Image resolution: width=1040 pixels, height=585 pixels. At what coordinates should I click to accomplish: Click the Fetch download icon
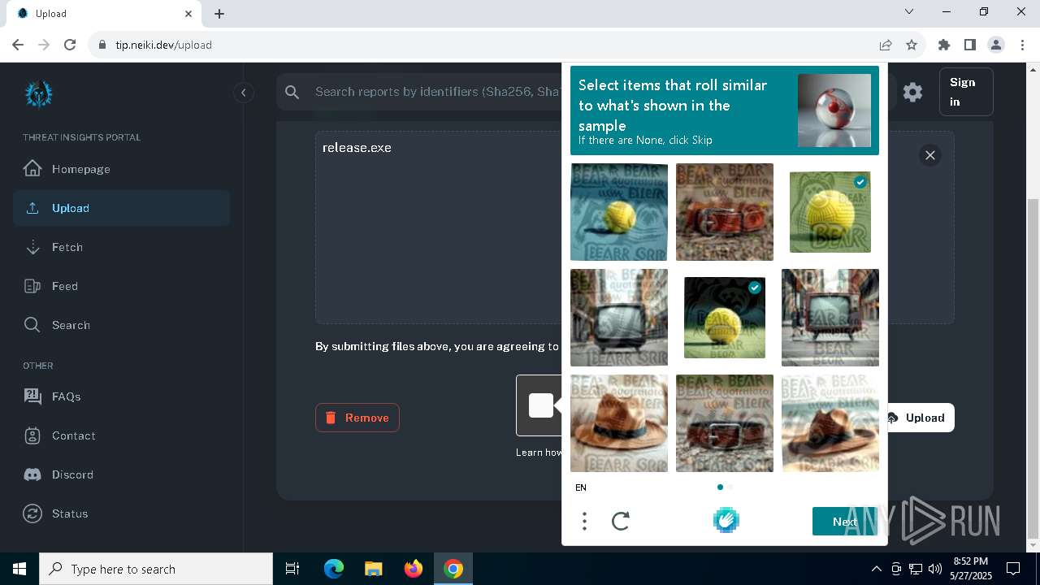click(32, 247)
